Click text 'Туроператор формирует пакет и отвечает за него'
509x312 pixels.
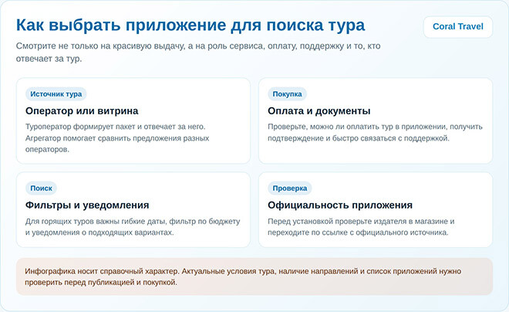tap(115, 127)
